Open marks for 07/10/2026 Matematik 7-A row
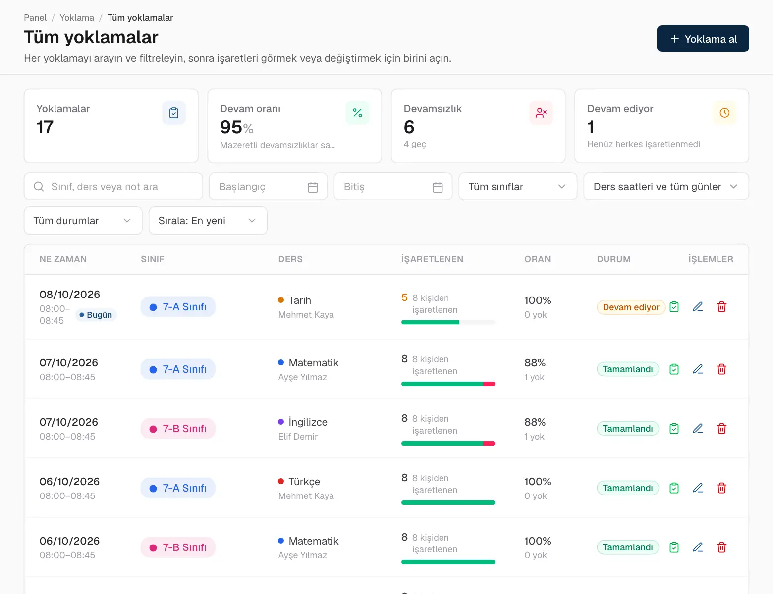773x594 pixels. [x=674, y=369]
